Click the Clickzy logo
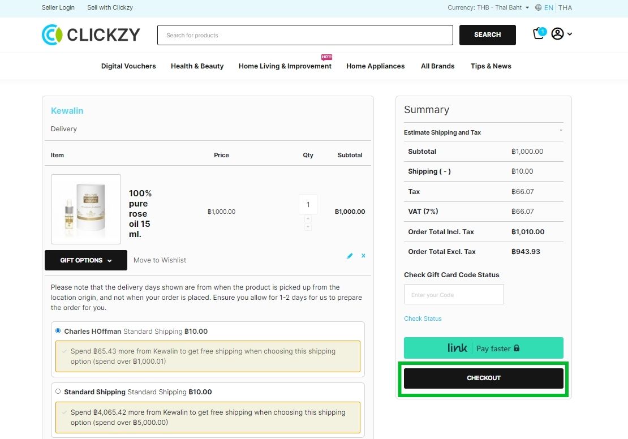The height and width of the screenshot is (439, 628). pyautogui.click(x=91, y=35)
